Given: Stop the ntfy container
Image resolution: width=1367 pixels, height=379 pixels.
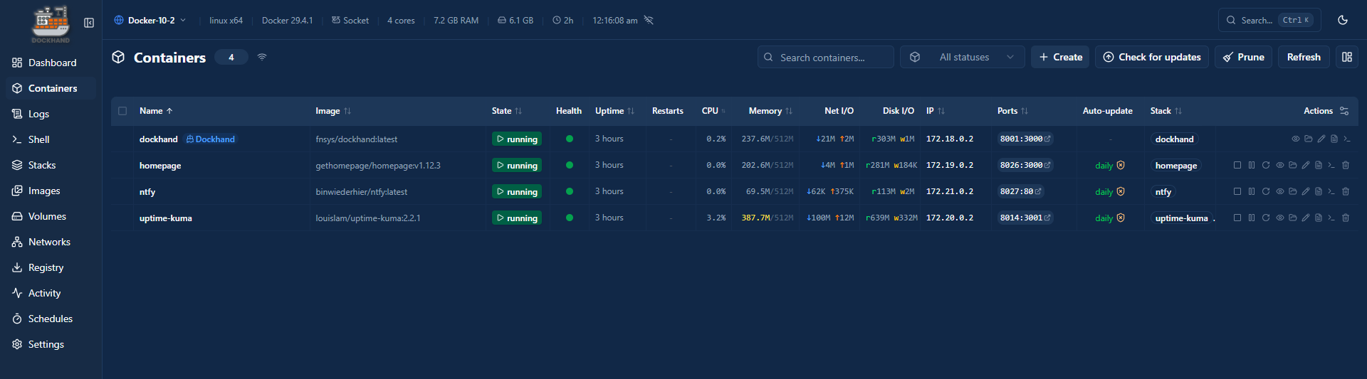Looking at the screenshot, I should click(x=1237, y=191).
